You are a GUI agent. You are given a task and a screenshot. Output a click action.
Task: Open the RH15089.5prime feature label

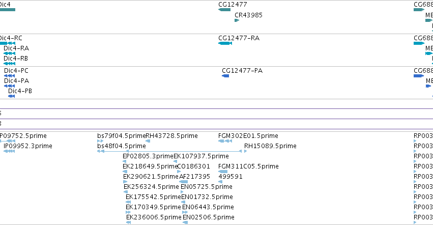[270, 146]
